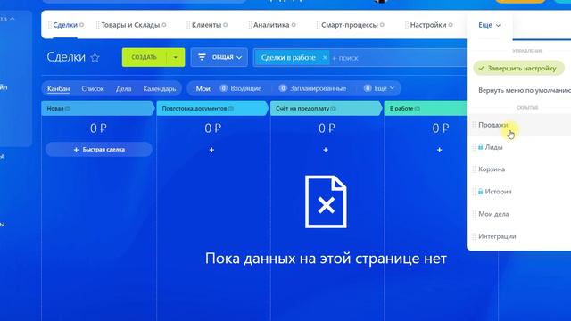The image size is (571, 321).
Task: Grab the drag handle of Корзина item
Action: pyautogui.click(x=474, y=169)
